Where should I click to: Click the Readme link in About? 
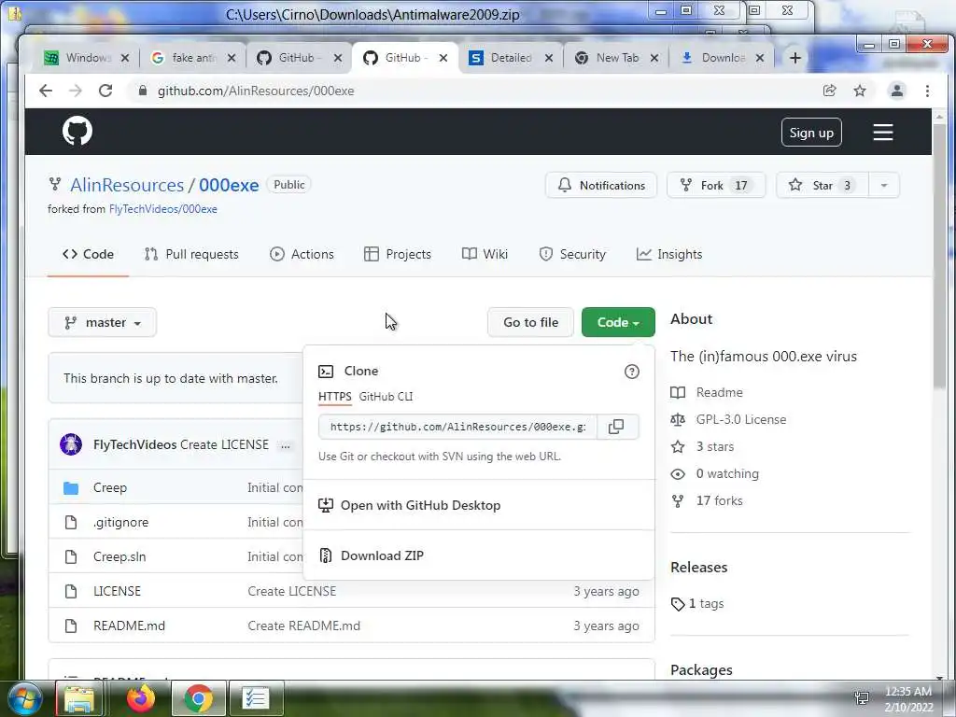click(720, 393)
